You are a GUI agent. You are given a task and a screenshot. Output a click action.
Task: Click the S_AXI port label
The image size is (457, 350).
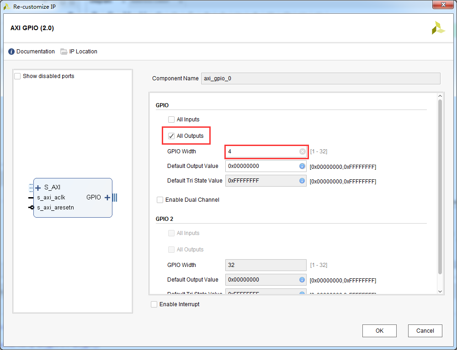click(x=52, y=188)
